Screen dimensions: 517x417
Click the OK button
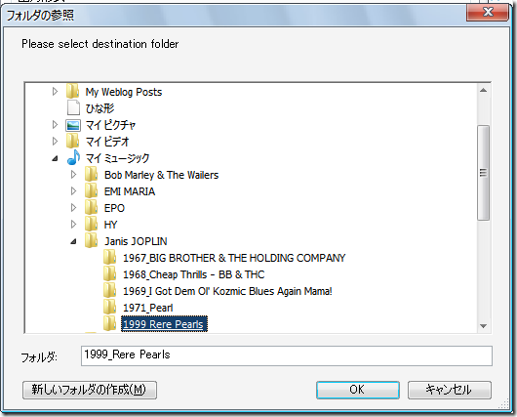click(x=358, y=390)
